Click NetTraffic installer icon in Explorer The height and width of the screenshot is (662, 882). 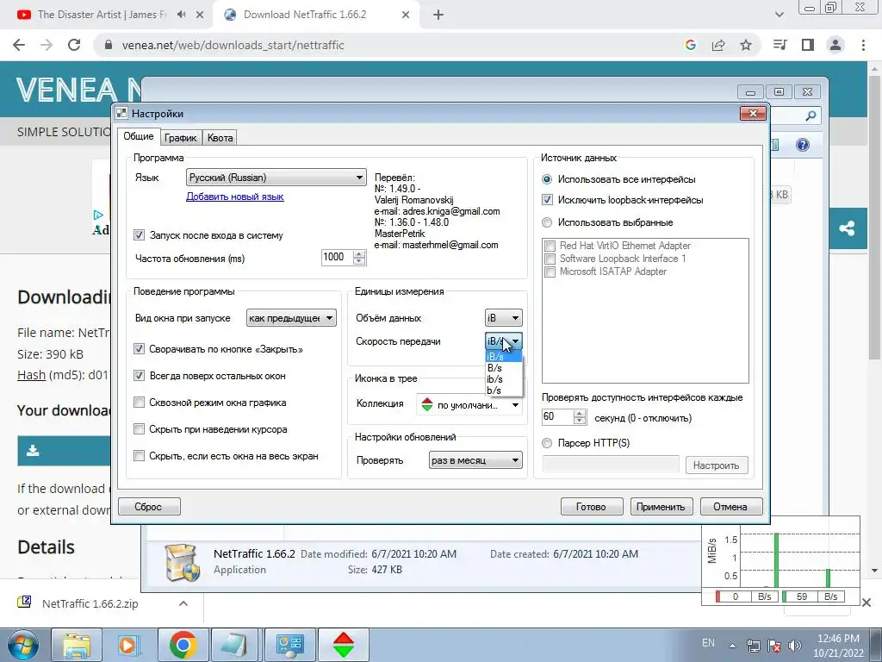[183, 562]
